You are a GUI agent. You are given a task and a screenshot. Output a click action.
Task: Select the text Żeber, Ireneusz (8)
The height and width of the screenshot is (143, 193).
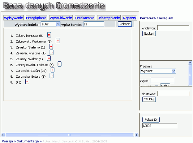pyautogui.click(x=29, y=36)
